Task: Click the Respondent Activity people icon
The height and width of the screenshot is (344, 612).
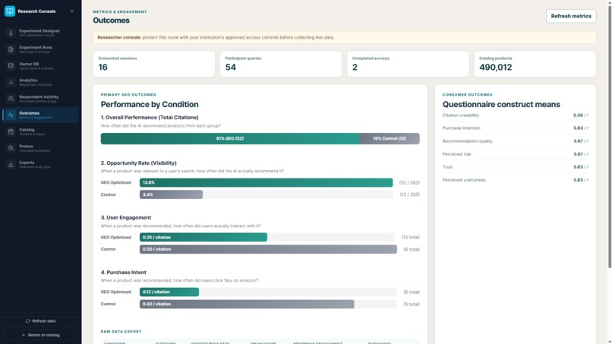Action: pyautogui.click(x=11, y=99)
